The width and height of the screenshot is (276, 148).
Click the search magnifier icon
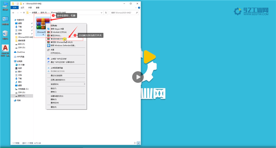(137, 13)
